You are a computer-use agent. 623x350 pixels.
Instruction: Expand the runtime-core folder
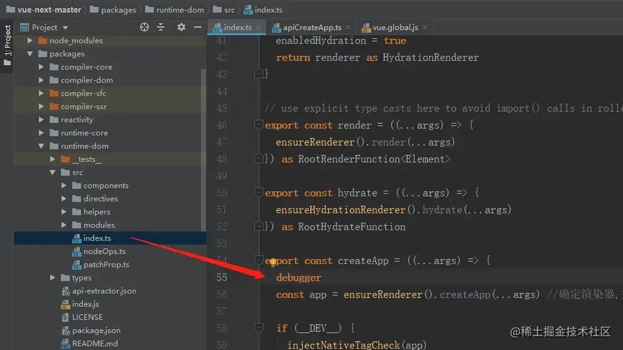(41, 132)
